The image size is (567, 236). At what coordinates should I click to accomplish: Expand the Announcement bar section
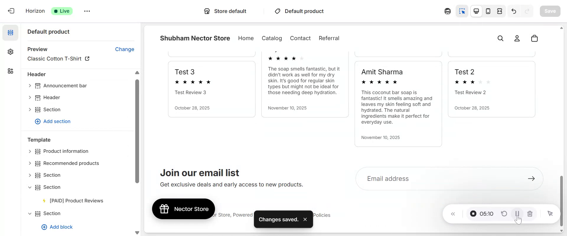(30, 86)
